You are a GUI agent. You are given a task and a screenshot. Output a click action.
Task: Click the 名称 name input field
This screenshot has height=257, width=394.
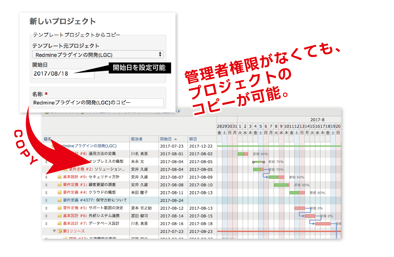[98, 103]
